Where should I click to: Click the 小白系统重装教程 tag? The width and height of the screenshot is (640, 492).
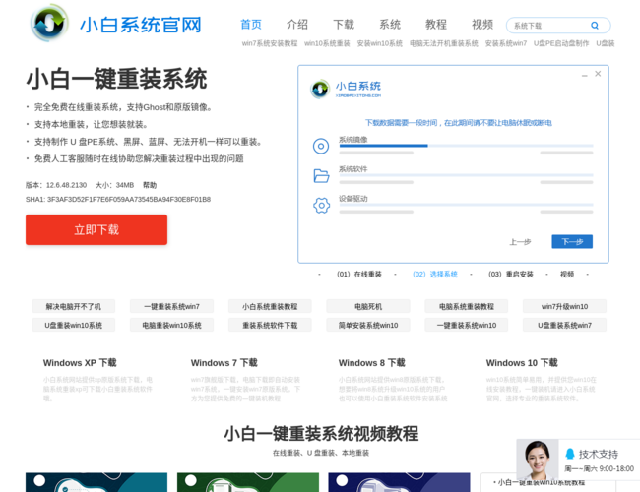[x=270, y=306]
